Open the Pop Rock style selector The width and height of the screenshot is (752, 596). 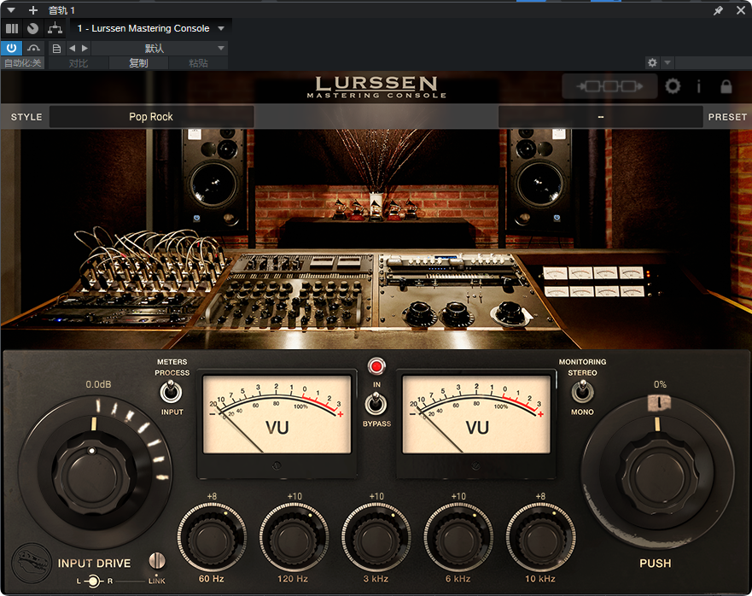[151, 117]
